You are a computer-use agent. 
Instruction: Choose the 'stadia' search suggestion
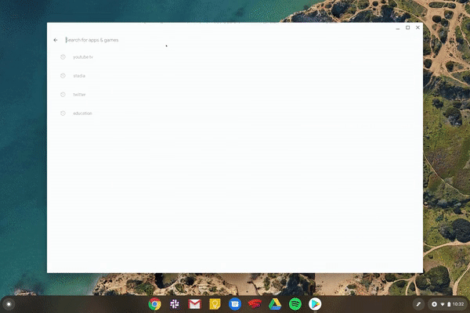(x=79, y=76)
